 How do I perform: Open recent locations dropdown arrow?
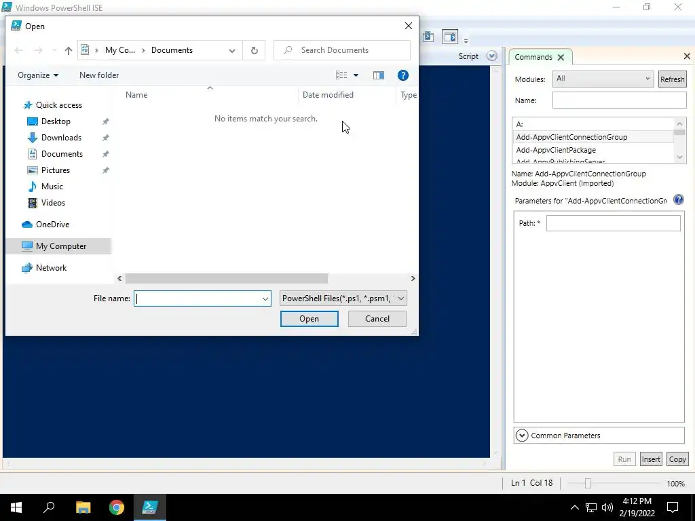pos(54,50)
